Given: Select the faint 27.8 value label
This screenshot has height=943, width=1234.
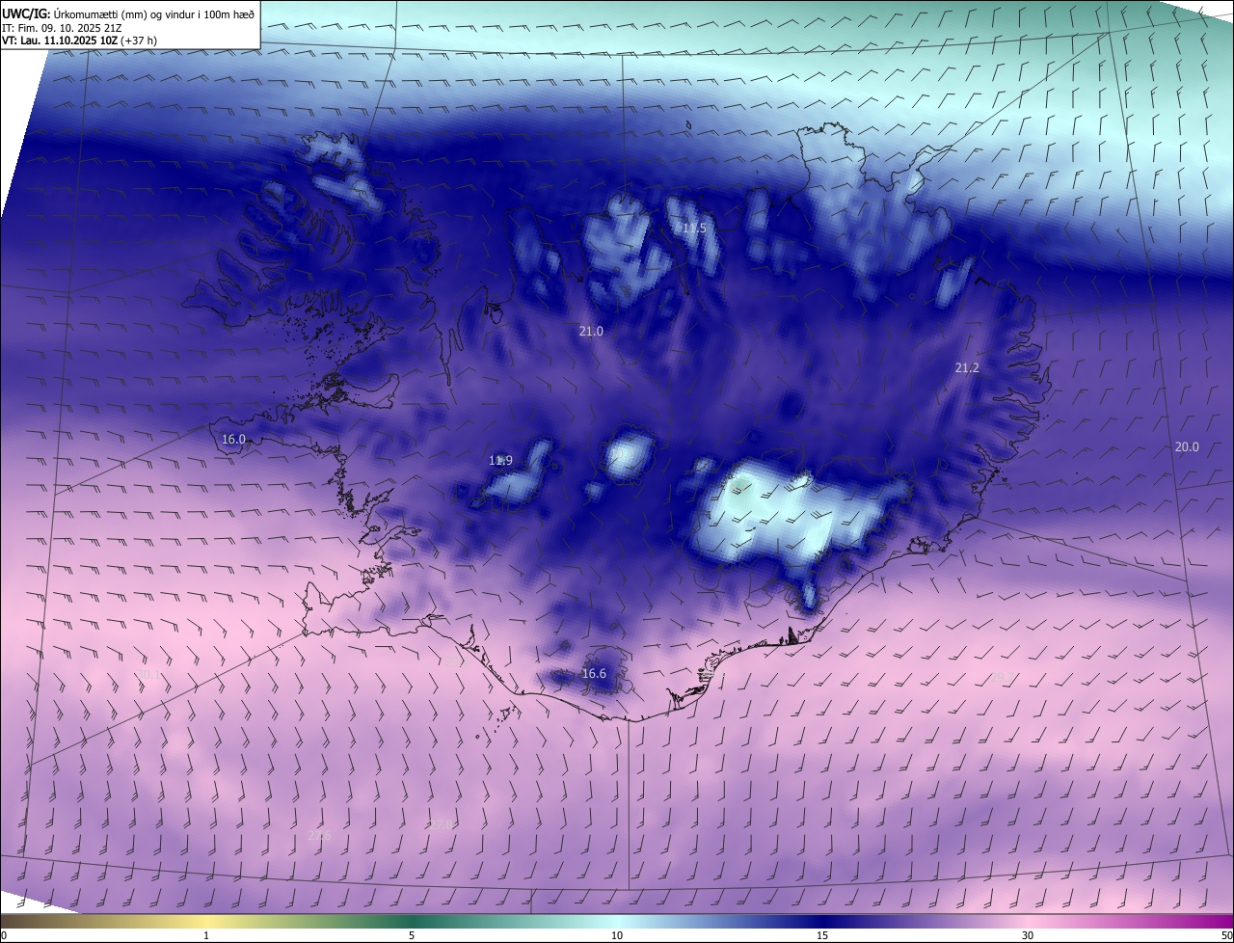Looking at the screenshot, I should click(x=442, y=824).
